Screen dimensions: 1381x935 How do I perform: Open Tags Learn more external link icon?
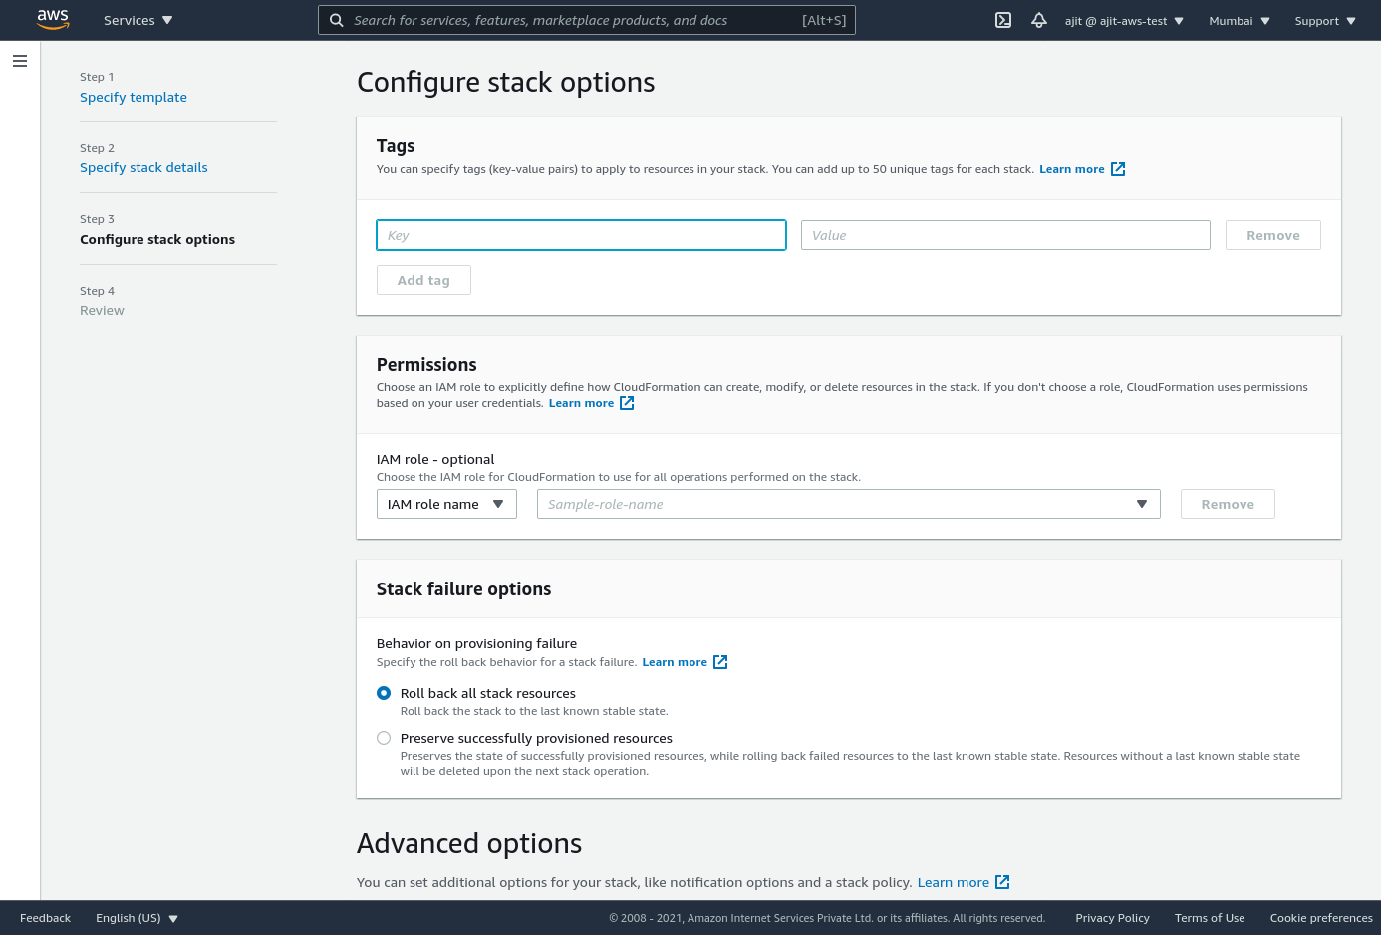pyautogui.click(x=1118, y=169)
